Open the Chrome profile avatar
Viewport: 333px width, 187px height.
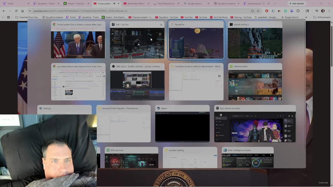323,11
